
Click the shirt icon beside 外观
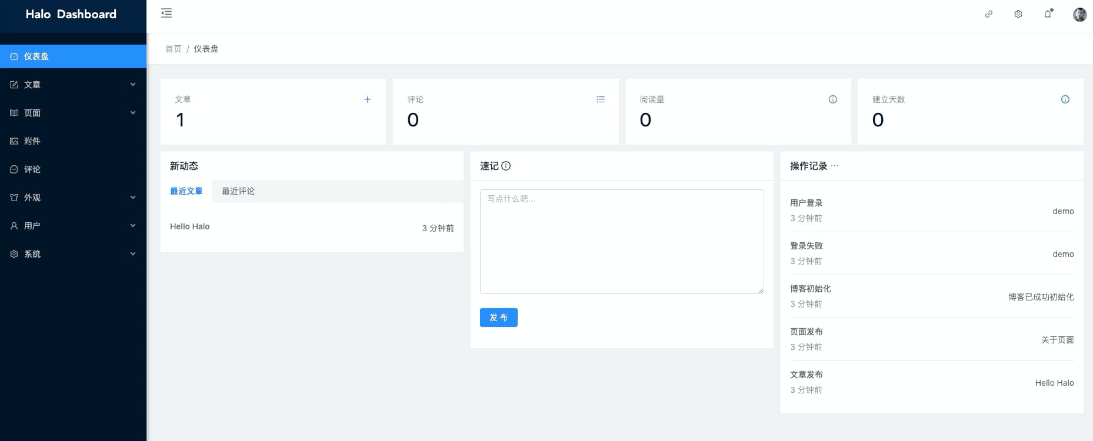pos(14,198)
